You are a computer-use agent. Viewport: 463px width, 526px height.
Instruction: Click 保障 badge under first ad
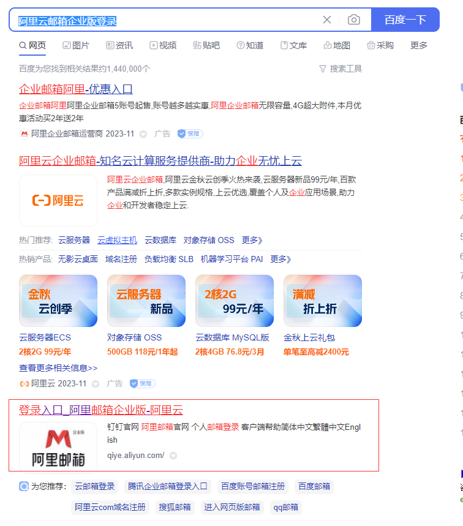(190, 134)
